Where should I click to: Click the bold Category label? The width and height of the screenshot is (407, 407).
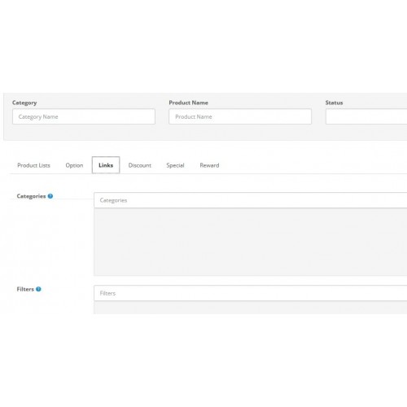(x=24, y=103)
